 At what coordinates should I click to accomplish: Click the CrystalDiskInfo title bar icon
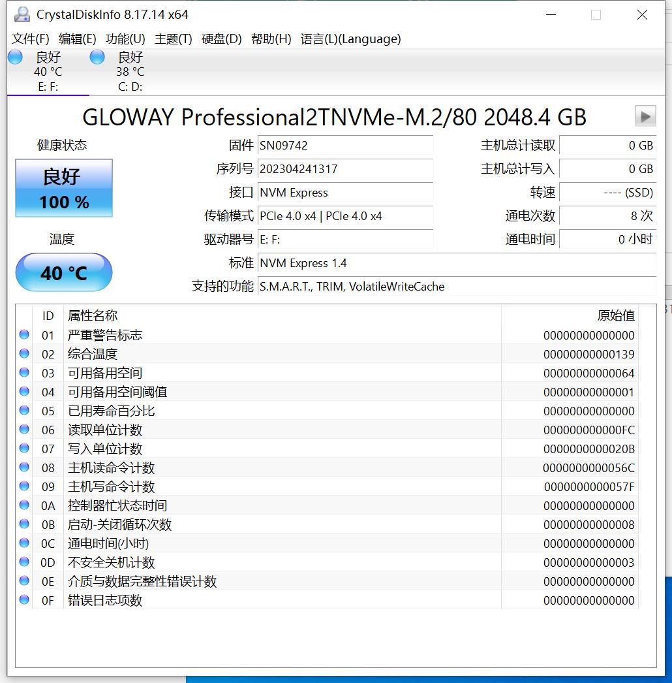click(x=22, y=14)
